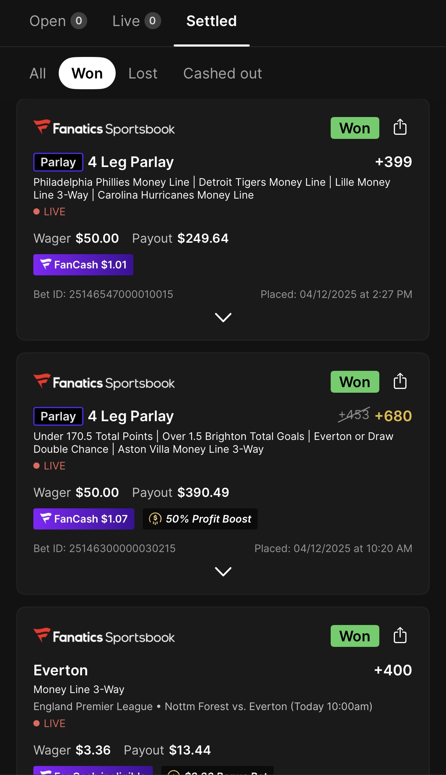
Task: Tap Fanatics Sportsbook logo on first card
Action: tap(104, 128)
